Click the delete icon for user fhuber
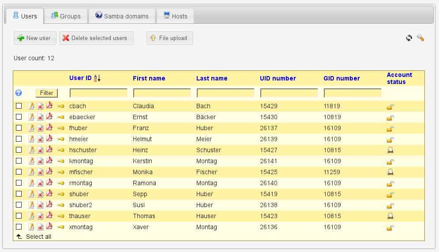Viewport: 439px width, 252px height. coord(40,128)
